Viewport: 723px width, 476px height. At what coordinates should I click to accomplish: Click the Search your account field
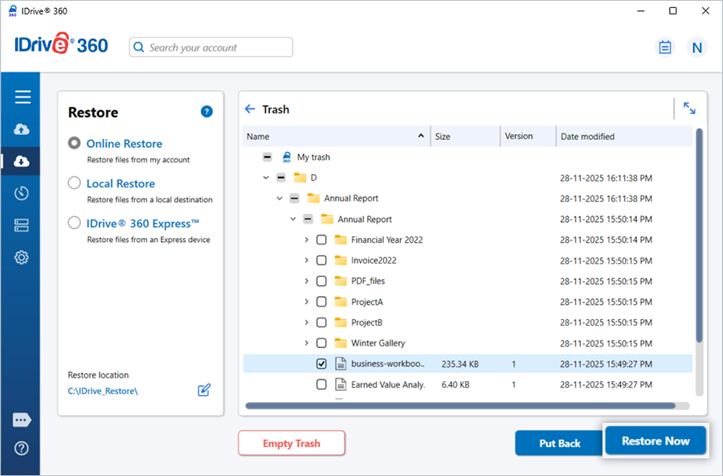pos(217,47)
